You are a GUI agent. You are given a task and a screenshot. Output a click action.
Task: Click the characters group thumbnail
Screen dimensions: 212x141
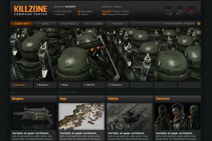point(177,117)
